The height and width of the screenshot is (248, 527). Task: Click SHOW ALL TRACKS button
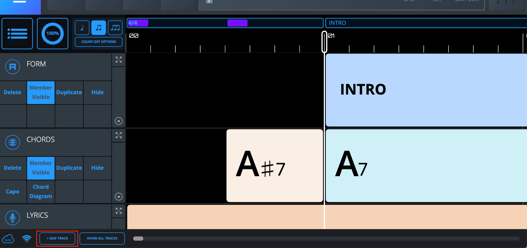tap(102, 238)
